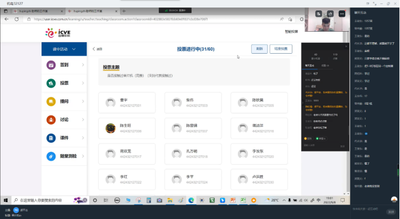The height and width of the screenshot is (219, 400).
Task: Click the 结束投票 end voting button
Action: pos(281,49)
